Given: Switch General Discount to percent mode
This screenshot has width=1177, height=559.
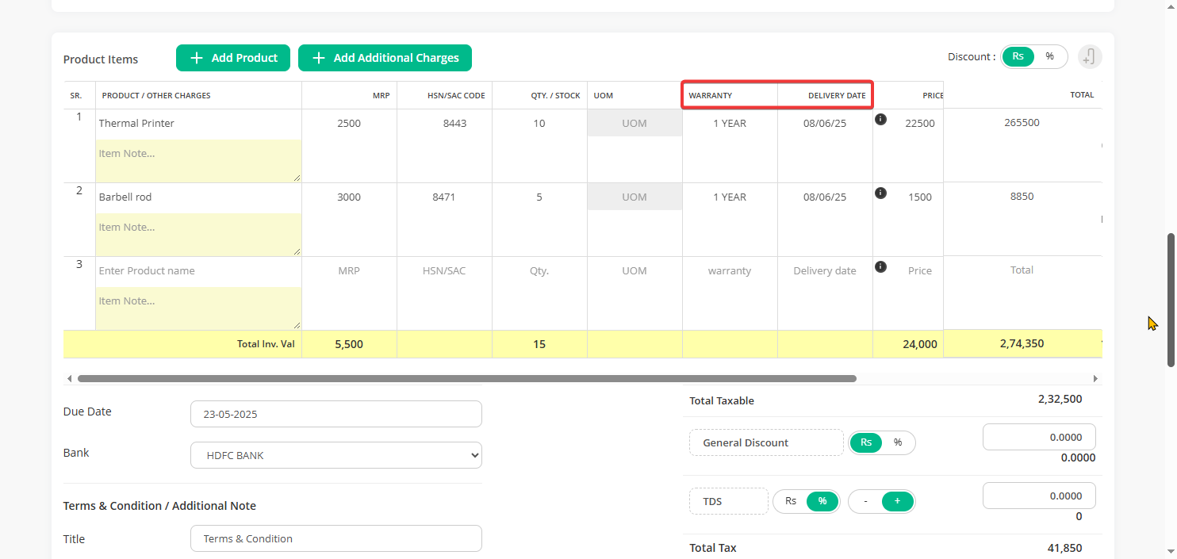Looking at the screenshot, I should coord(898,442).
